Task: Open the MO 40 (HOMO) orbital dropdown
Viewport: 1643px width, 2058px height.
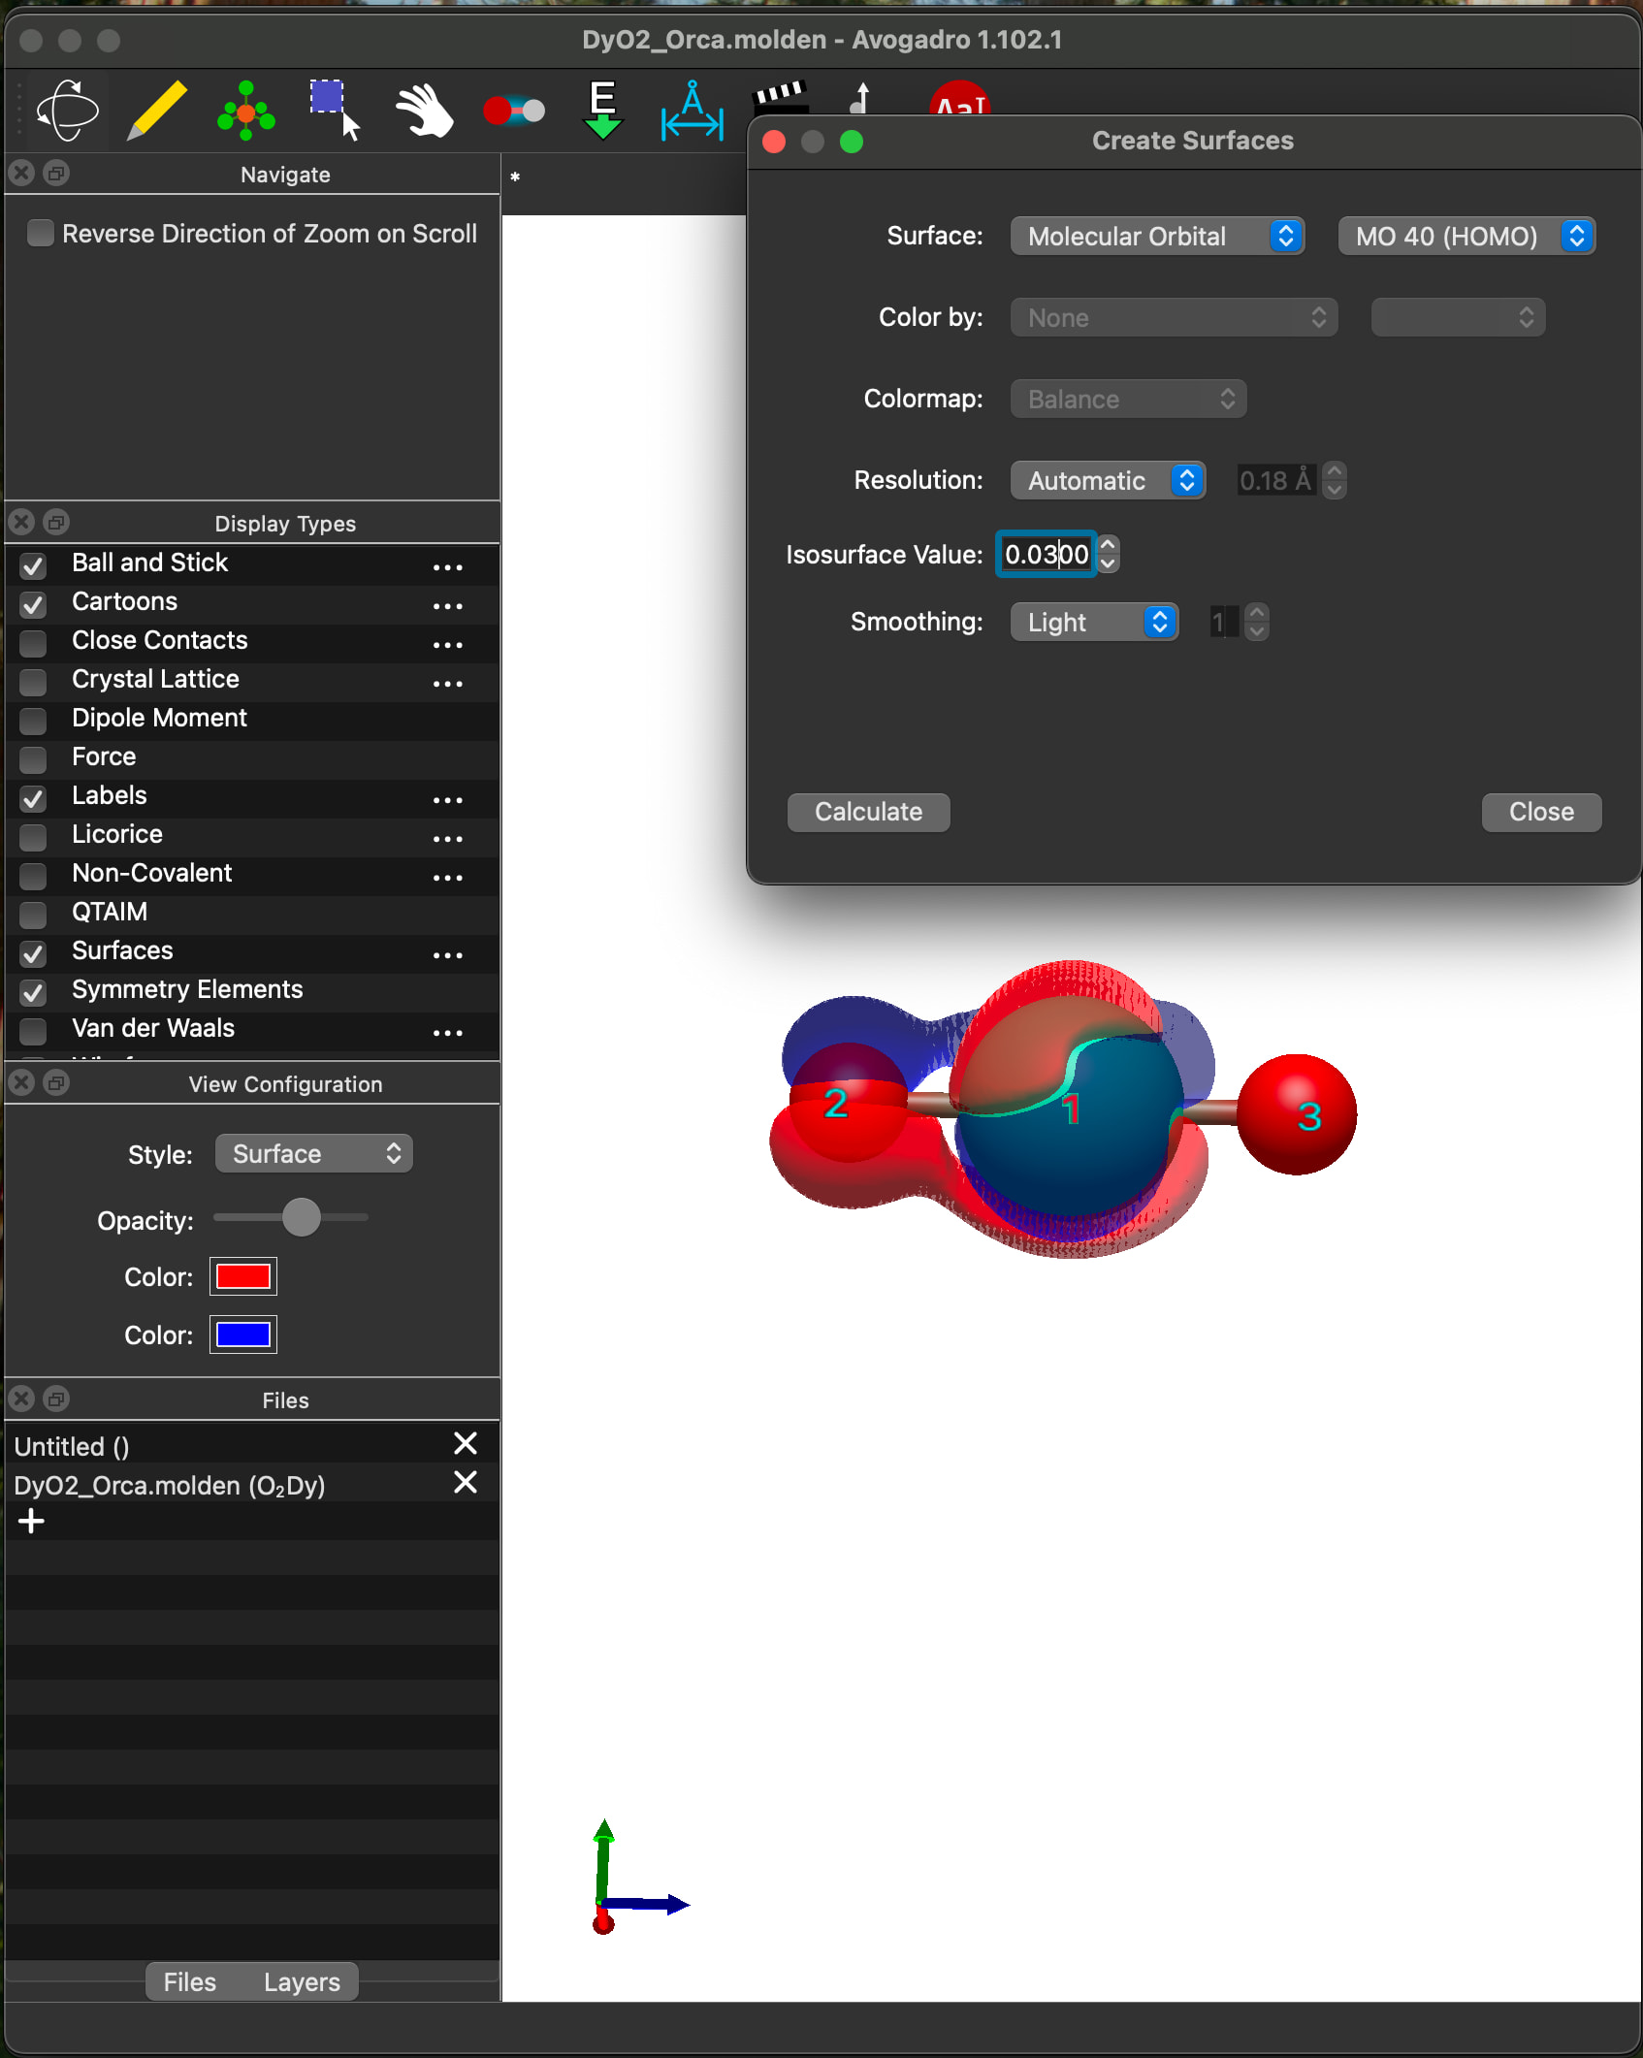Action: click(x=1466, y=237)
